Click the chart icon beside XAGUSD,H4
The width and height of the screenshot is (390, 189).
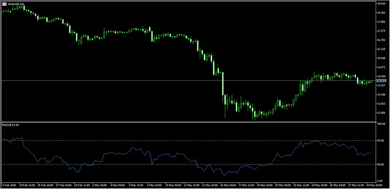(4, 4)
